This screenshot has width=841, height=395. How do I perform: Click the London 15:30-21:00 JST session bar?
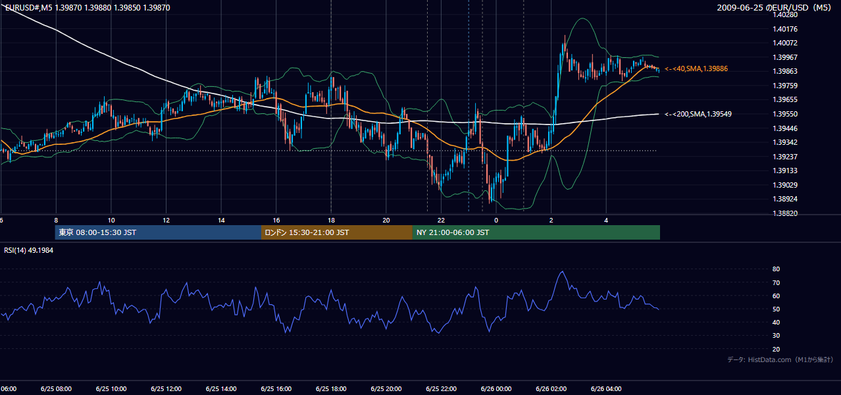tap(337, 232)
